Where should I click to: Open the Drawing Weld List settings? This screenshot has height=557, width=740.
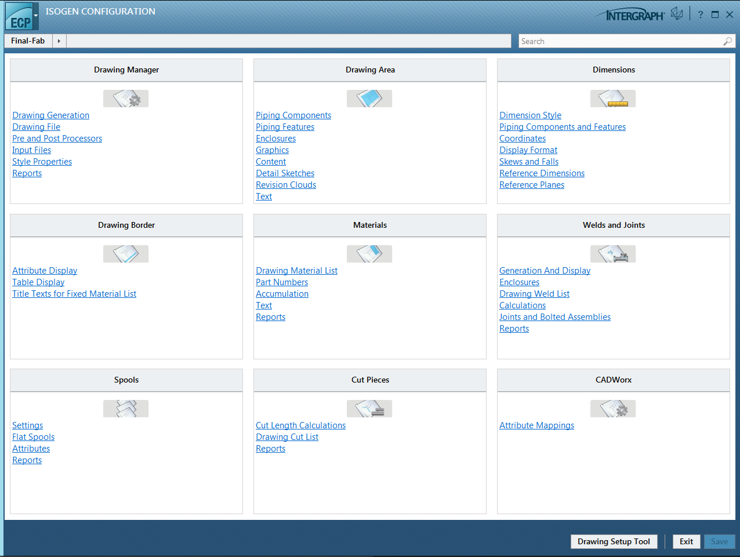(x=534, y=293)
